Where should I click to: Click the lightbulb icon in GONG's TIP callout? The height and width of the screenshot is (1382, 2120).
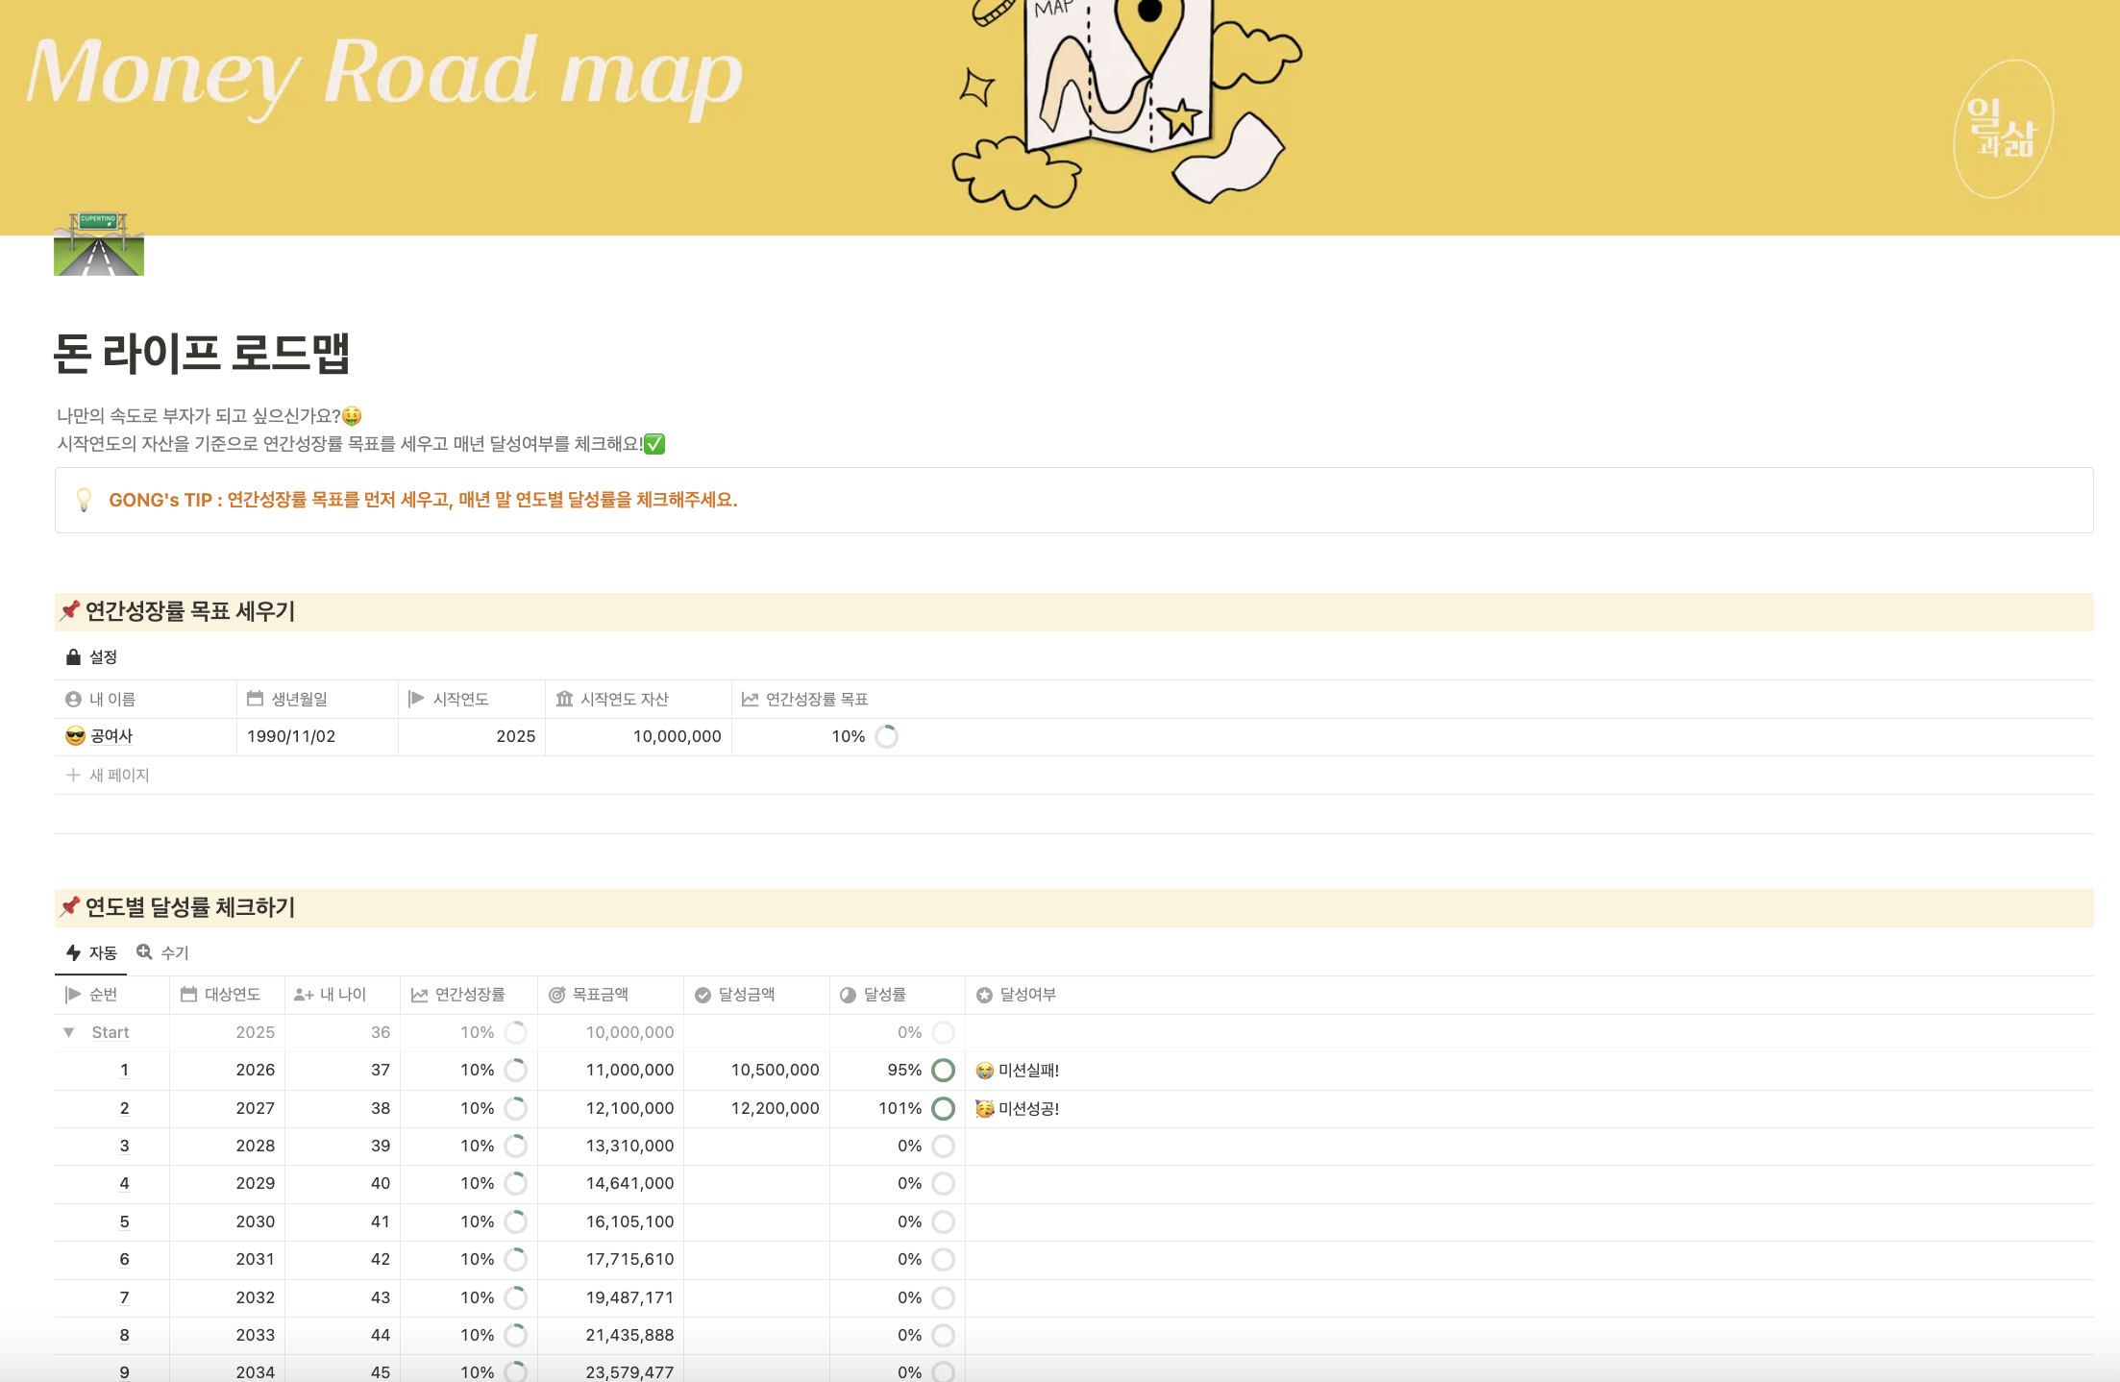(x=84, y=500)
